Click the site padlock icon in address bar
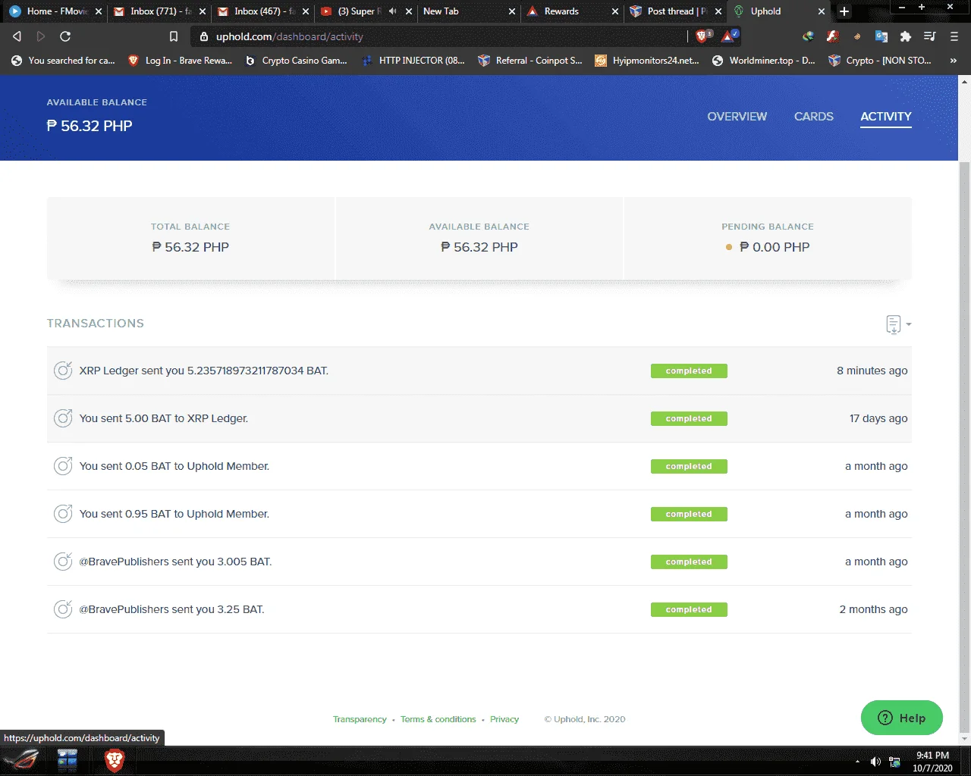 [x=203, y=36]
